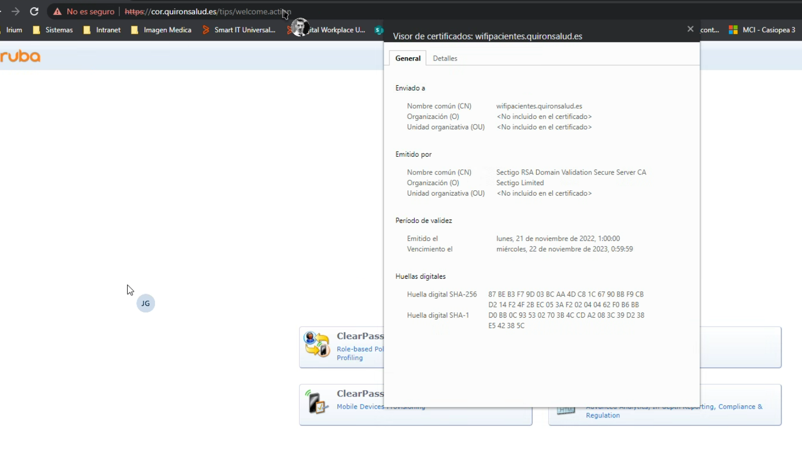The width and height of the screenshot is (802, 468).
Task: Select the 'Emitido por' heading
Action: pos(413,155)
